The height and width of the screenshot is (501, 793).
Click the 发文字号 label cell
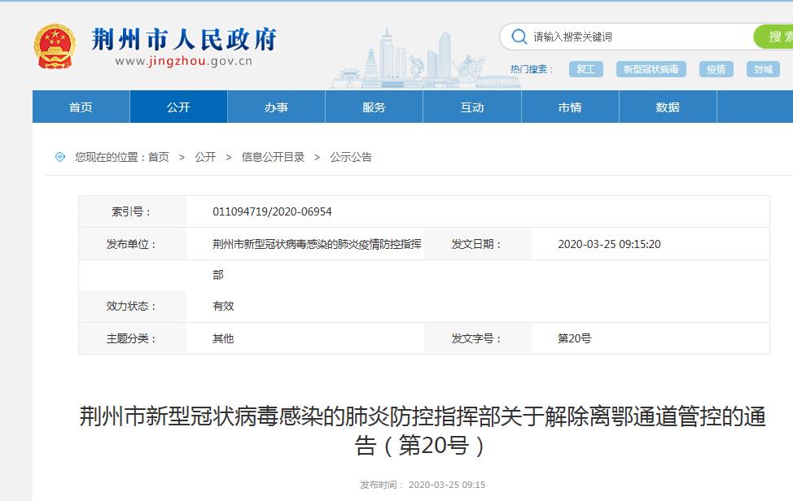pos(478,338)
